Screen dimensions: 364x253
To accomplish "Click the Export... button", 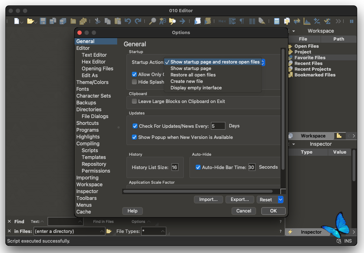I will (x=240, y=200).
